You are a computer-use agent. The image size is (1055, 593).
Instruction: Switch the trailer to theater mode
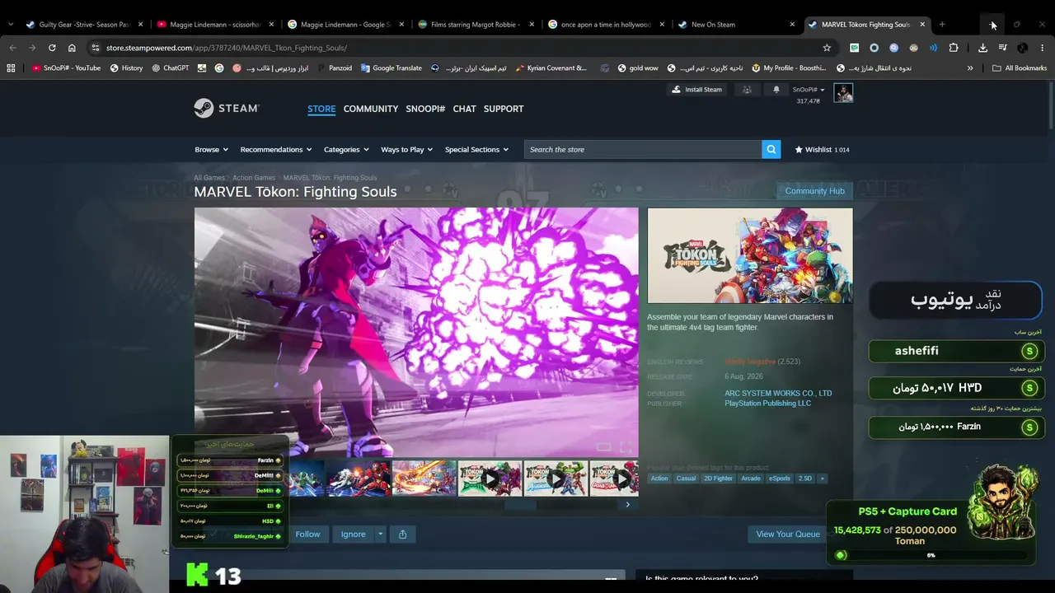(x=603, y=447)
